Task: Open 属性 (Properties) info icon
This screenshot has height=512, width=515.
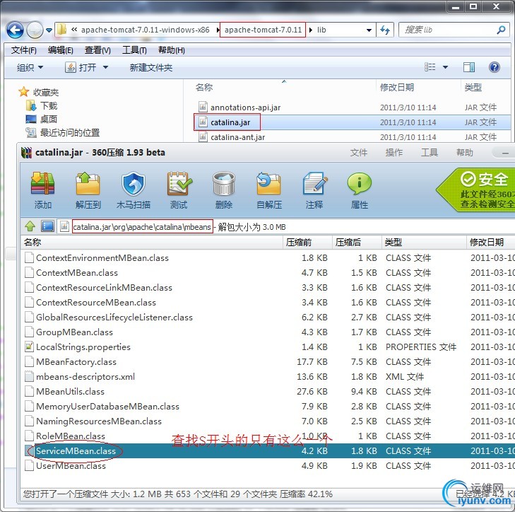Action: (359, 184)
